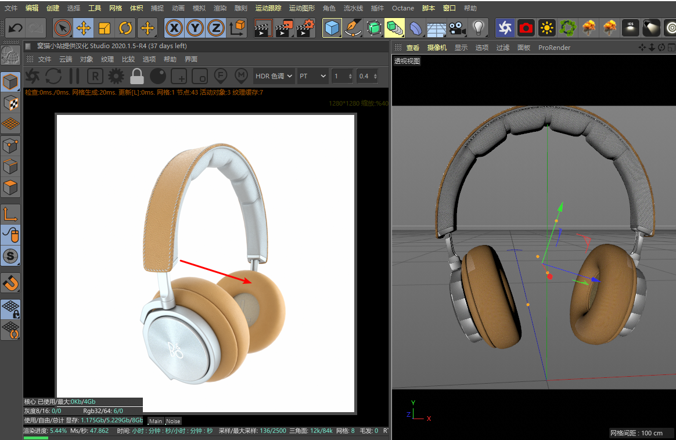Enable snap magnet in left sidebar

click(x=11, y=283)
